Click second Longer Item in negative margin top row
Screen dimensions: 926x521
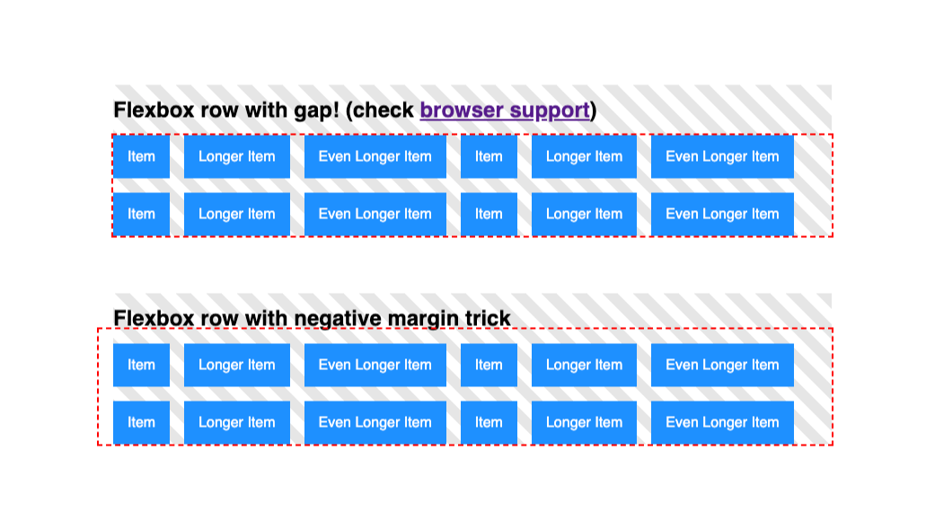coord(584,365)
